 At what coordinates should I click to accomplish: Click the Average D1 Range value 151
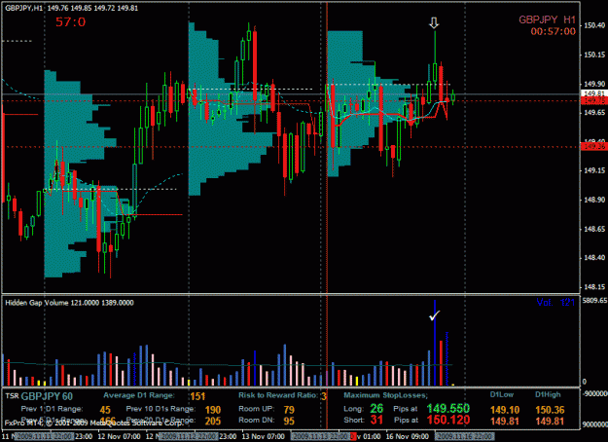[197, 396]
